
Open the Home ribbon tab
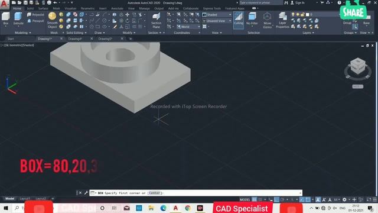[17, 8]
